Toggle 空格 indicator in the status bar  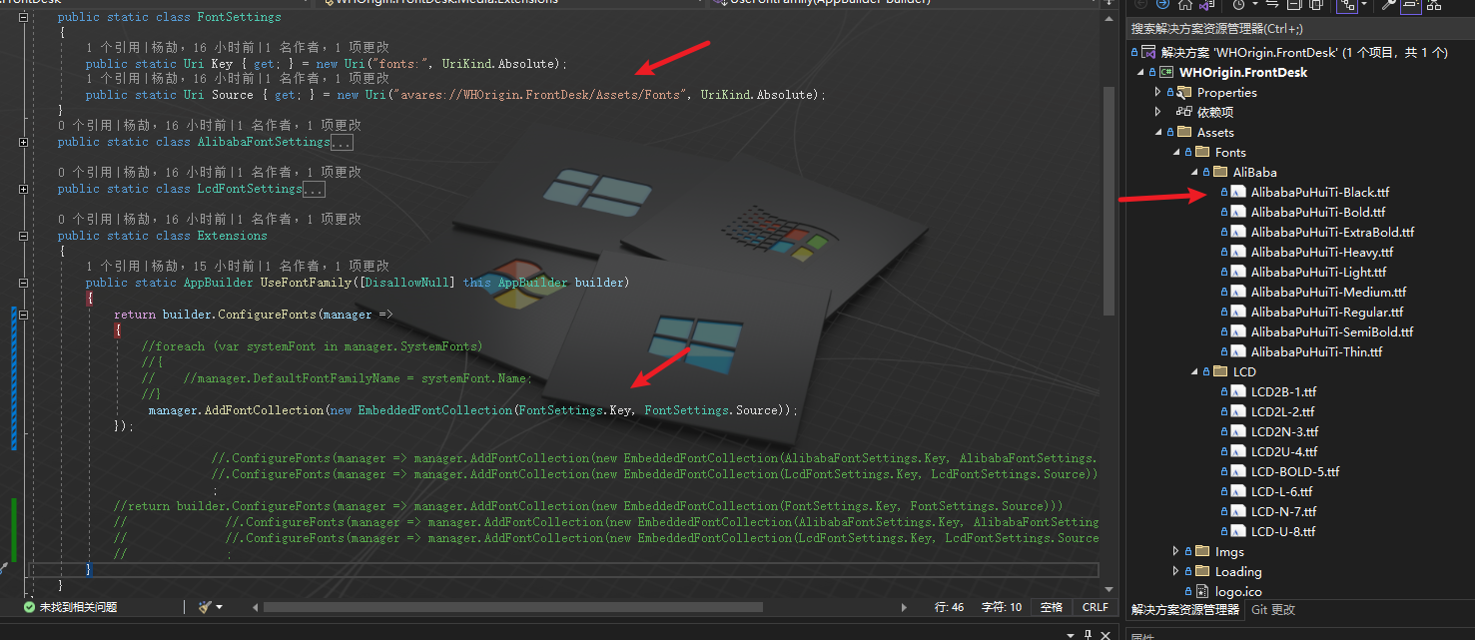1053,606
